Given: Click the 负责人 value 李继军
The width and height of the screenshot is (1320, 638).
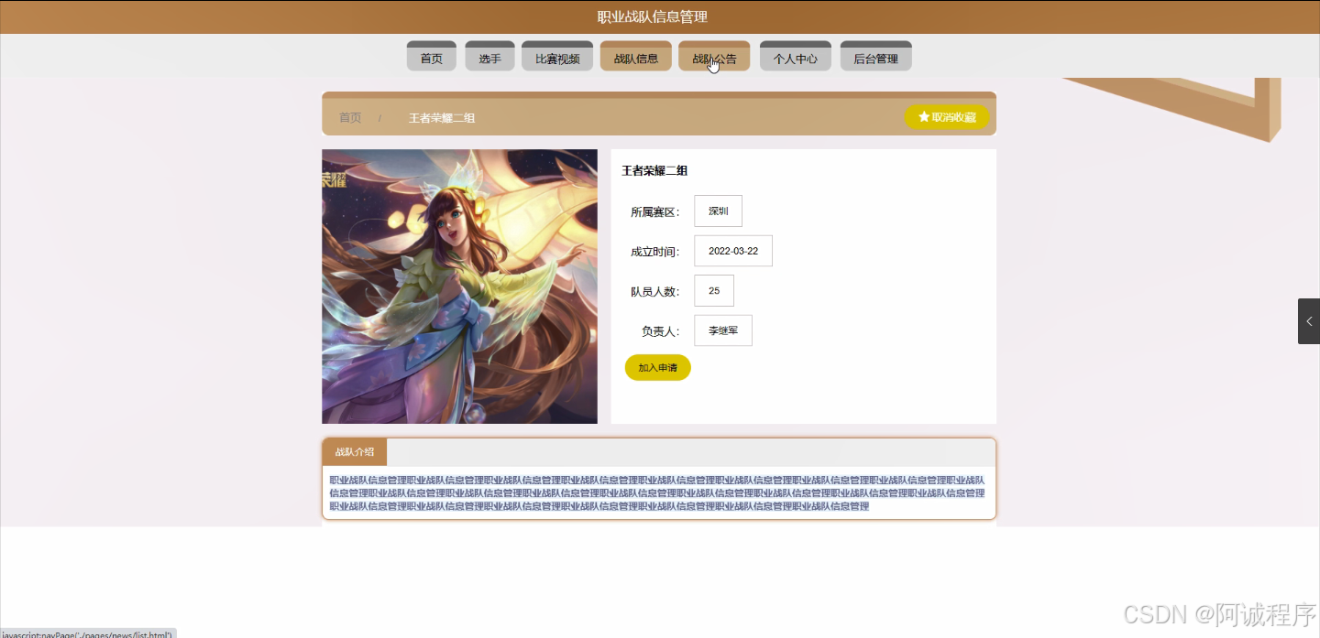Looking at the screenshot, I should (723, 330).
